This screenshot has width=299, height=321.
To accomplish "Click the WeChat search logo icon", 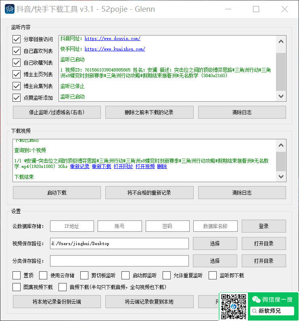I will [256, 299].
